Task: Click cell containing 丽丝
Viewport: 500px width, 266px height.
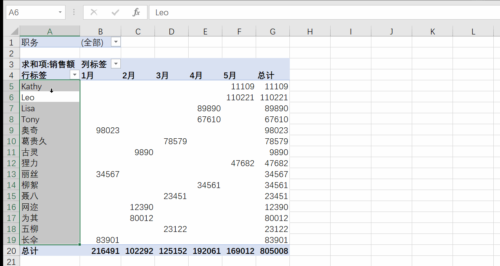Action: [x=50, y=174]
